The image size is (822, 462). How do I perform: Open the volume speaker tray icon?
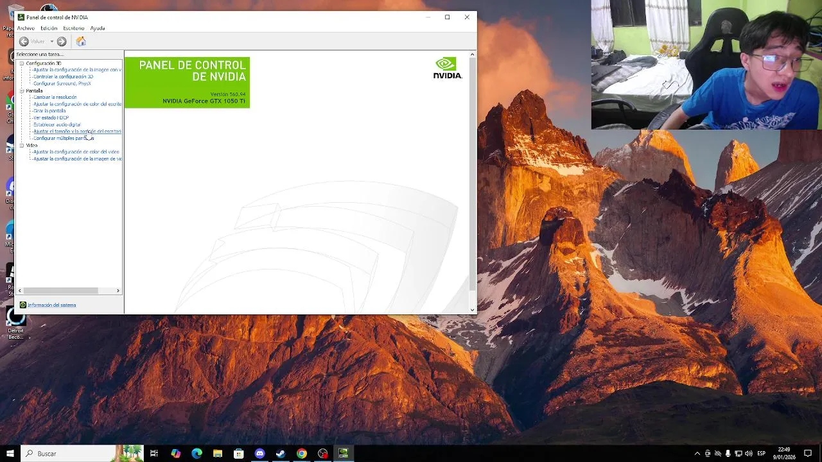tap(749, 454)
